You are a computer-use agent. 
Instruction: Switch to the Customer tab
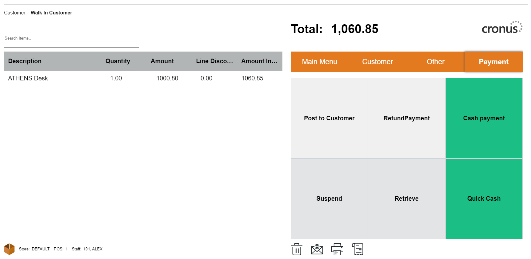point(377,62)
